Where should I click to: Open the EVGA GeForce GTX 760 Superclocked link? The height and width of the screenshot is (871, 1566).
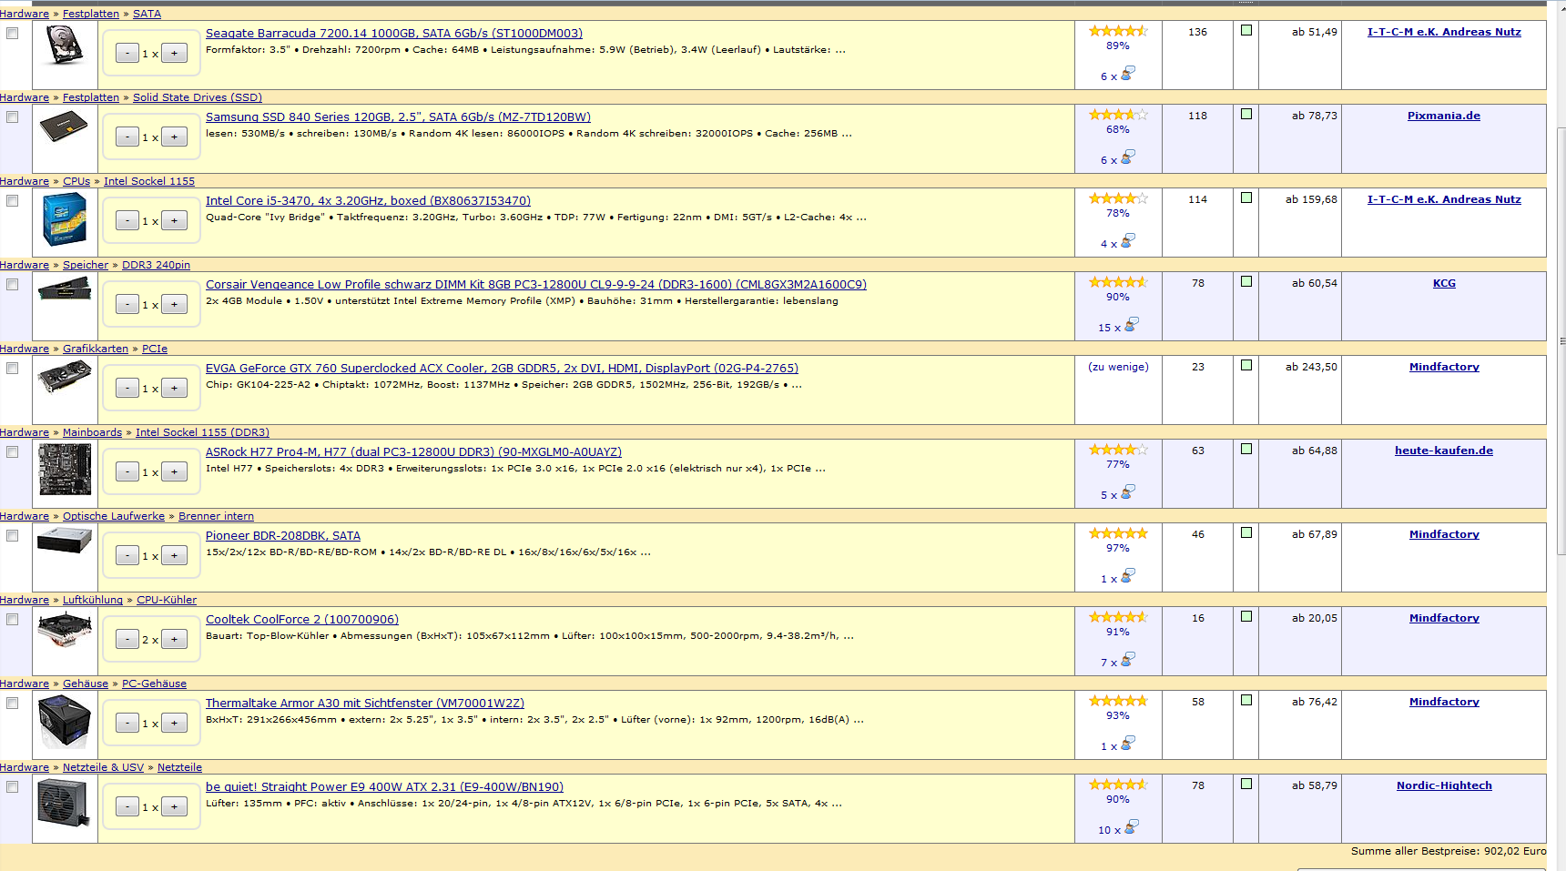[502, 369]
